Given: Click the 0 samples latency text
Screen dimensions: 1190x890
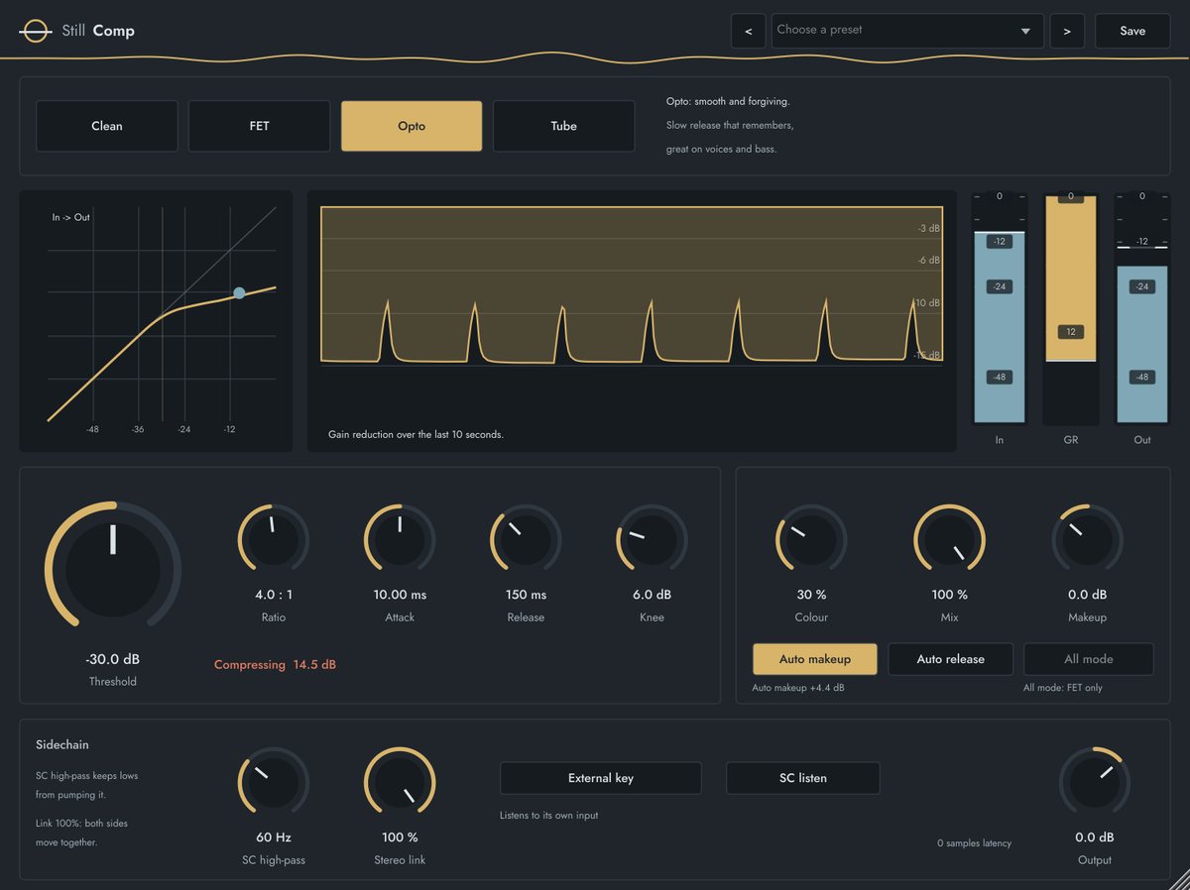Looking at the screenshot, I should click(x=974, y=843).
